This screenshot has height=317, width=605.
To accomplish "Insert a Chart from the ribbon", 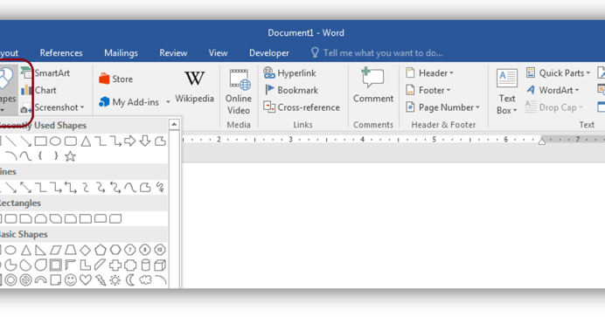I will tap(38, 90).
